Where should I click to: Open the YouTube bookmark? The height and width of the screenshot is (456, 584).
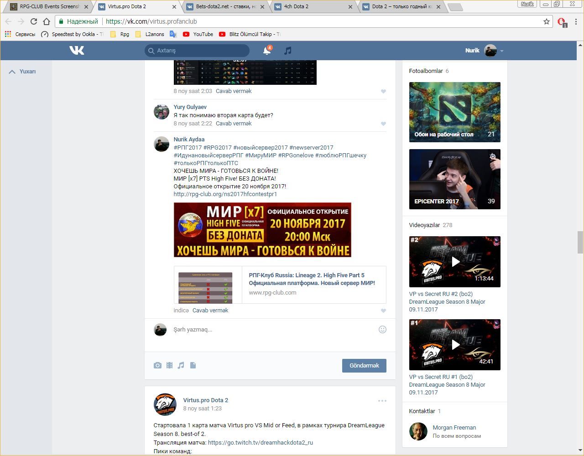198,34
